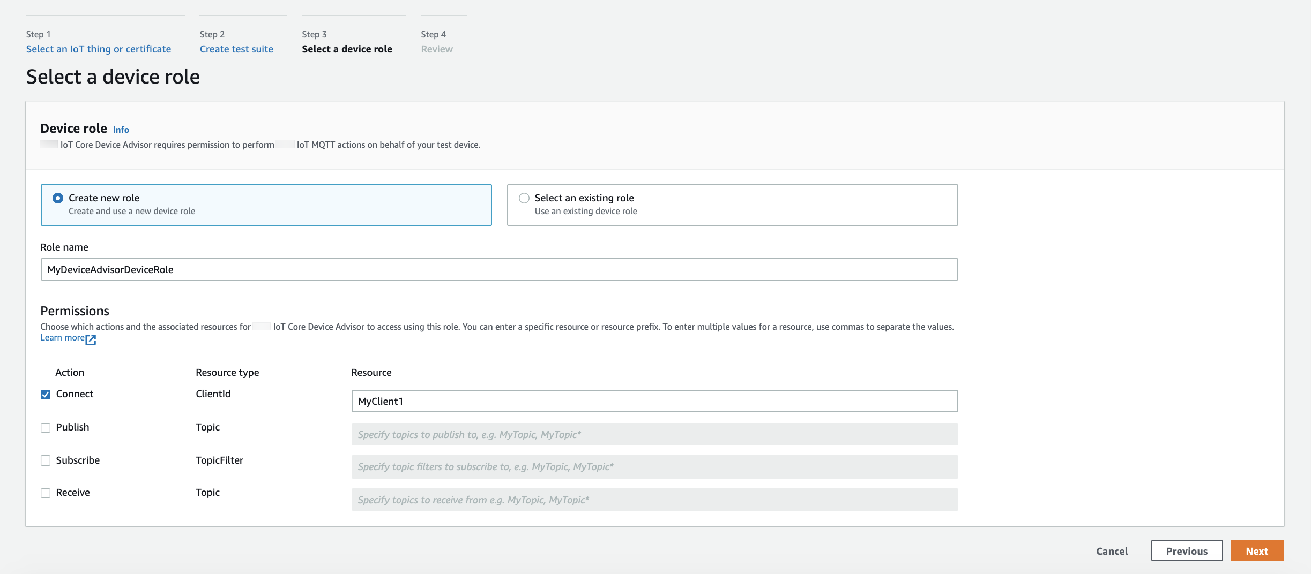Screen dimensions: 1311x574
Task: Click the Subscribe topic filters input field
Action: pos(654,467)
